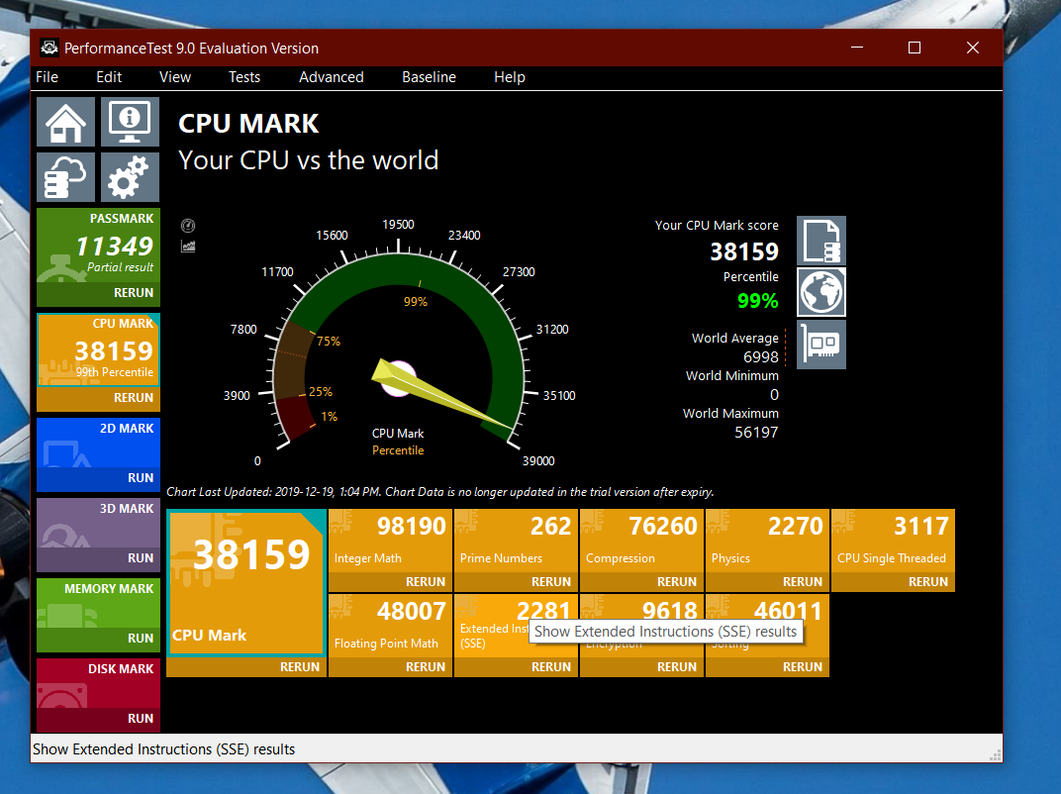
Task: Rerun the CPU Mark sidebar test
Action: pos(99,398)
